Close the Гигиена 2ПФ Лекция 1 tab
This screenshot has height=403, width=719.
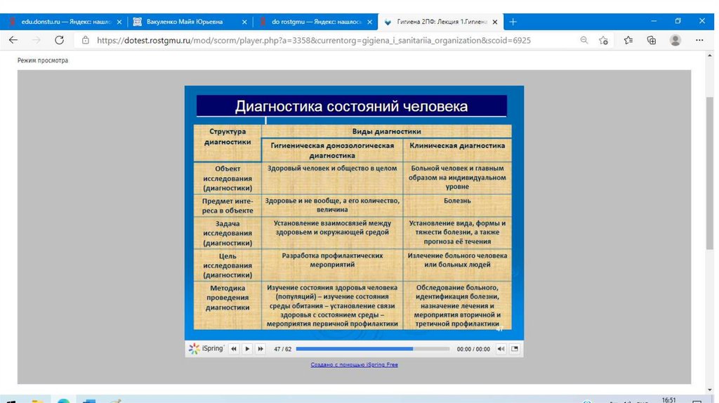[495, 22]
